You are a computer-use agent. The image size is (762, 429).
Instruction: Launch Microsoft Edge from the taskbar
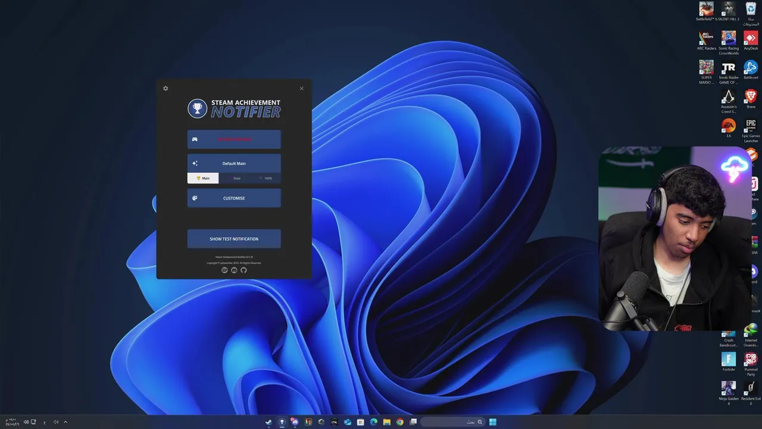[x=374, y=422]
